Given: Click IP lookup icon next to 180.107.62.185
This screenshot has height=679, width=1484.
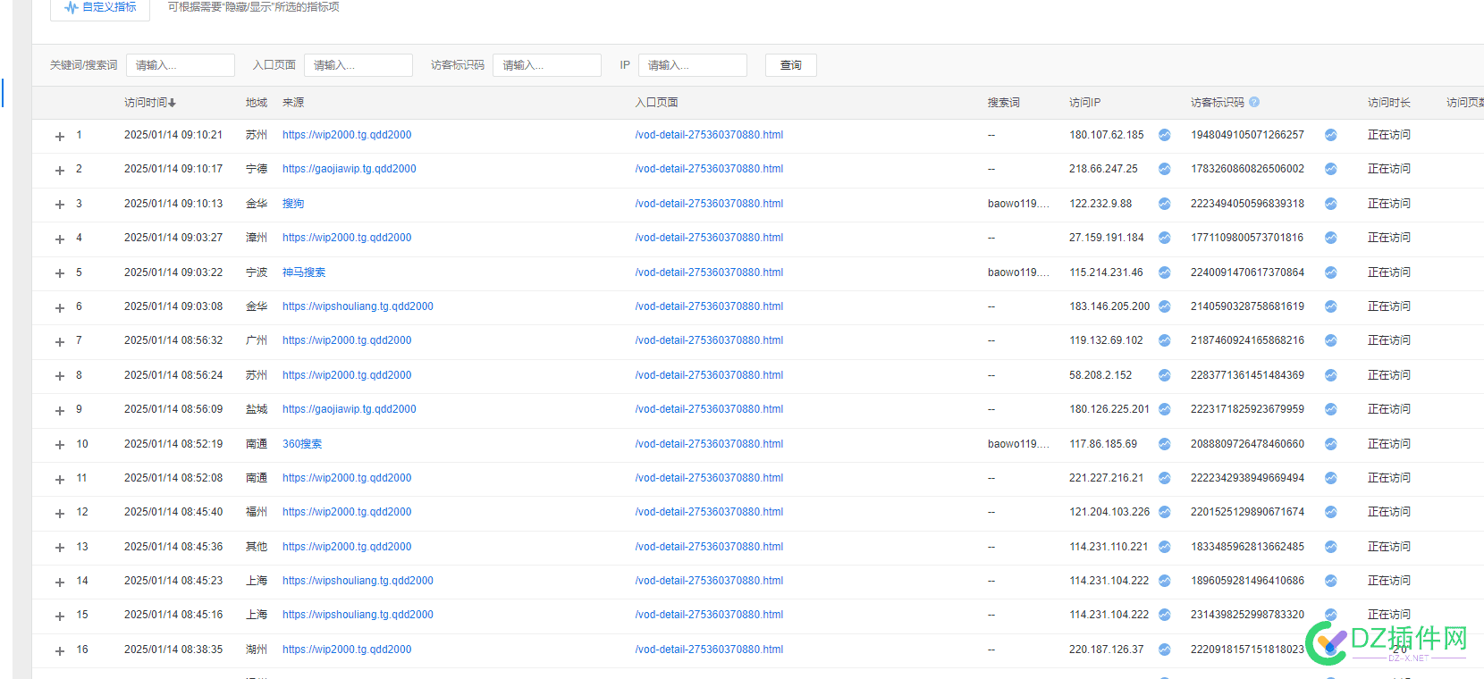Looking at the screenshot, I should (x=1165, y=135).
